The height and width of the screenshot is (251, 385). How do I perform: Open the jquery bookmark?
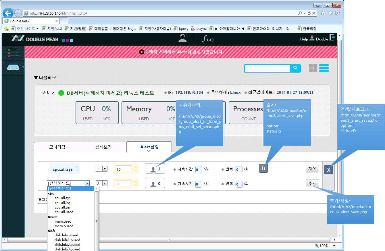181,29
